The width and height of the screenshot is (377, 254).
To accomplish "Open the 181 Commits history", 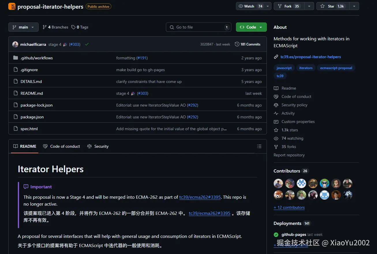I will point(247,44).
